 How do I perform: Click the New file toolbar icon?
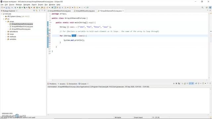point(2,8)
